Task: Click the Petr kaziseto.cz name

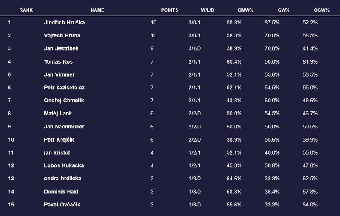Action: [x=65, y=88]
